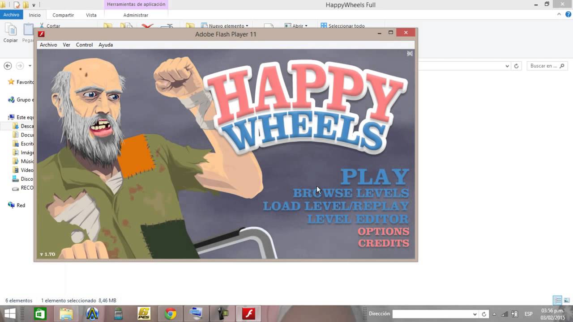Launch PES 6 from taskbar
573x322 pixels.
click(144, 314)
